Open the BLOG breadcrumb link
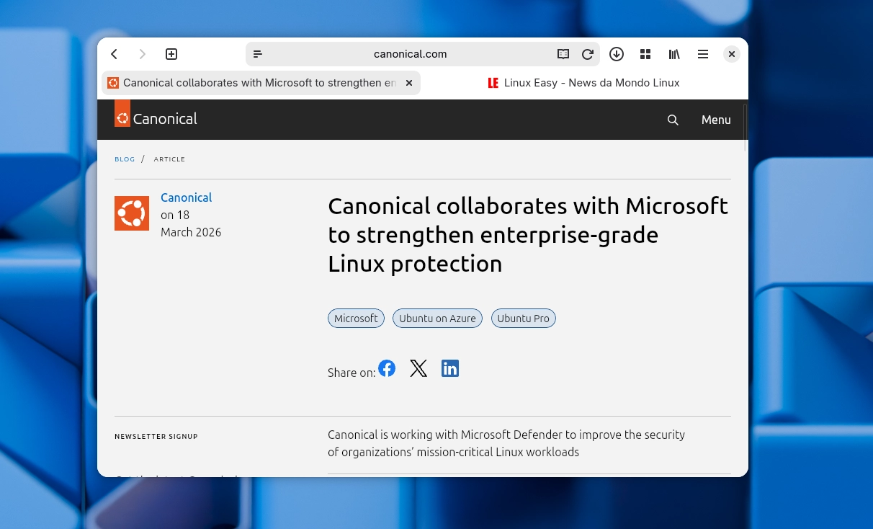 tap(125, 159)
